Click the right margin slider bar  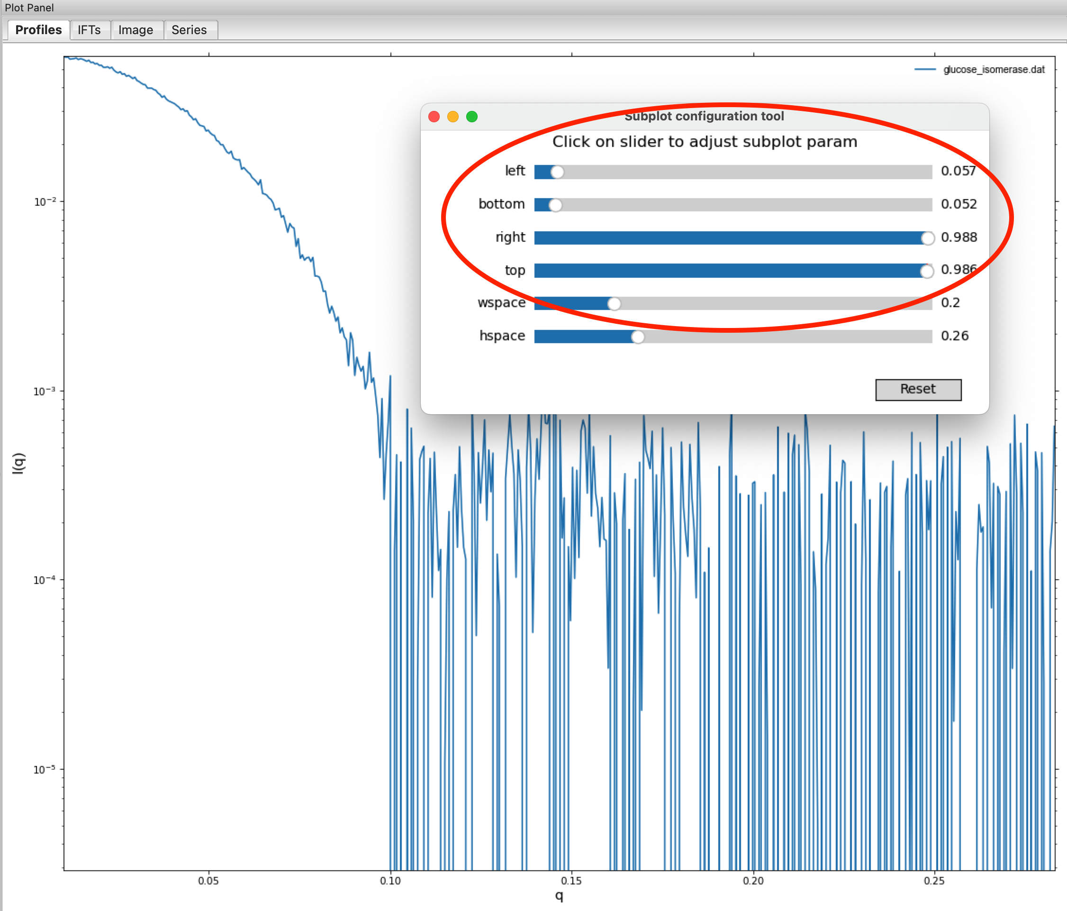point(732,237)
